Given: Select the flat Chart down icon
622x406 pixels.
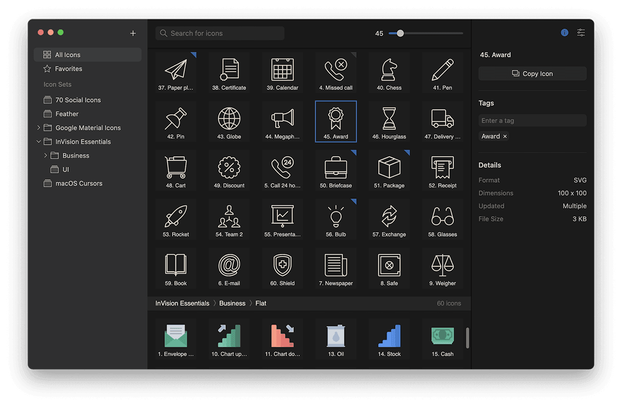Looking at the screenshot, I should (282, 339).
